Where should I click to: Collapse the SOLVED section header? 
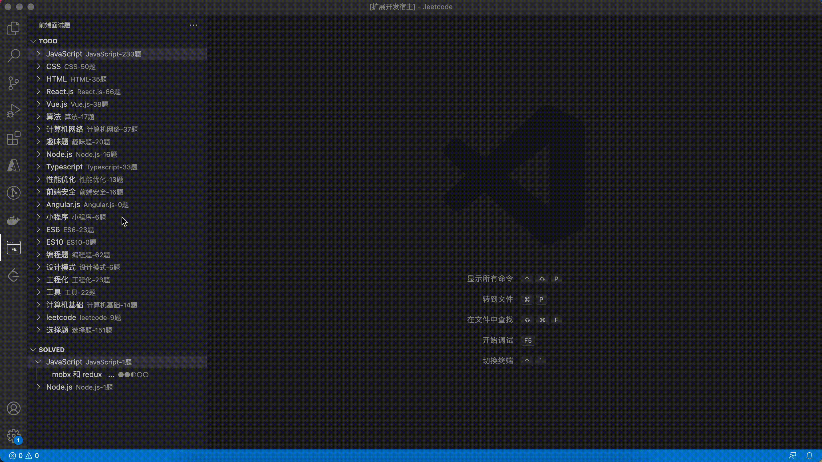pyautogui.click(x=51, y=350)
